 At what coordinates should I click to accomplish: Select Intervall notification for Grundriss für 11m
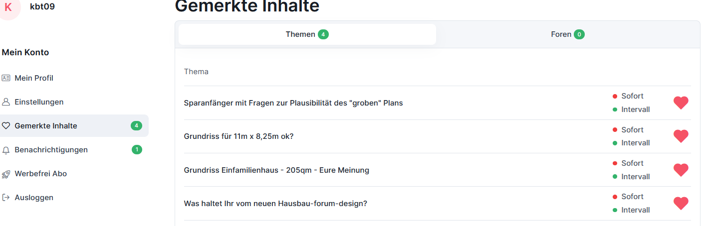[x=635, y=143]
